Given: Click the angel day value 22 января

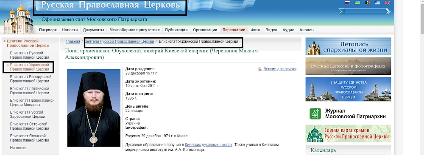Looking at the screenshot, I should (x=134, y=111).
